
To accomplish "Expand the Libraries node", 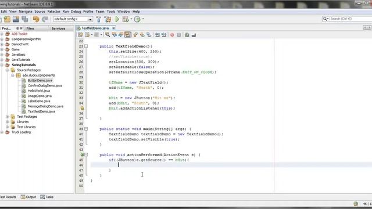I will [8, 122].
